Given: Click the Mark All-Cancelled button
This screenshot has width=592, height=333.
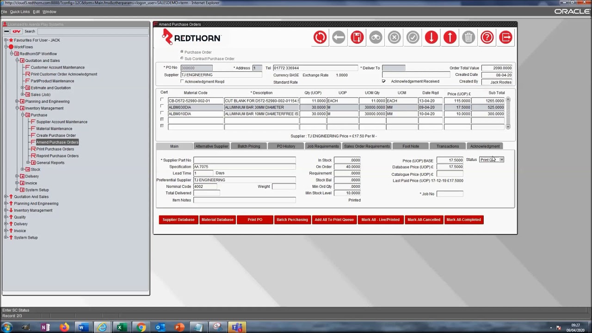Looking at the screenshot, I should click(x=424, y=220).
